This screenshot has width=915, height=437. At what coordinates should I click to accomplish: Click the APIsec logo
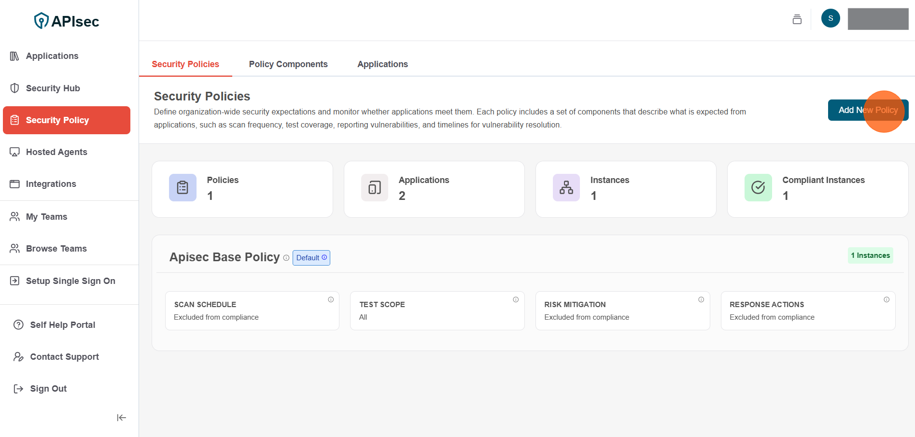(x=67, y=21)
